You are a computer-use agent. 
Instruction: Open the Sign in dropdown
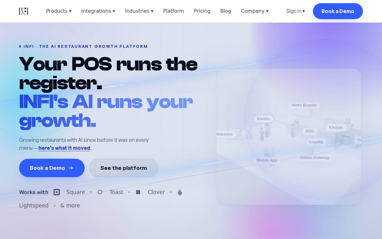point(295,11)
